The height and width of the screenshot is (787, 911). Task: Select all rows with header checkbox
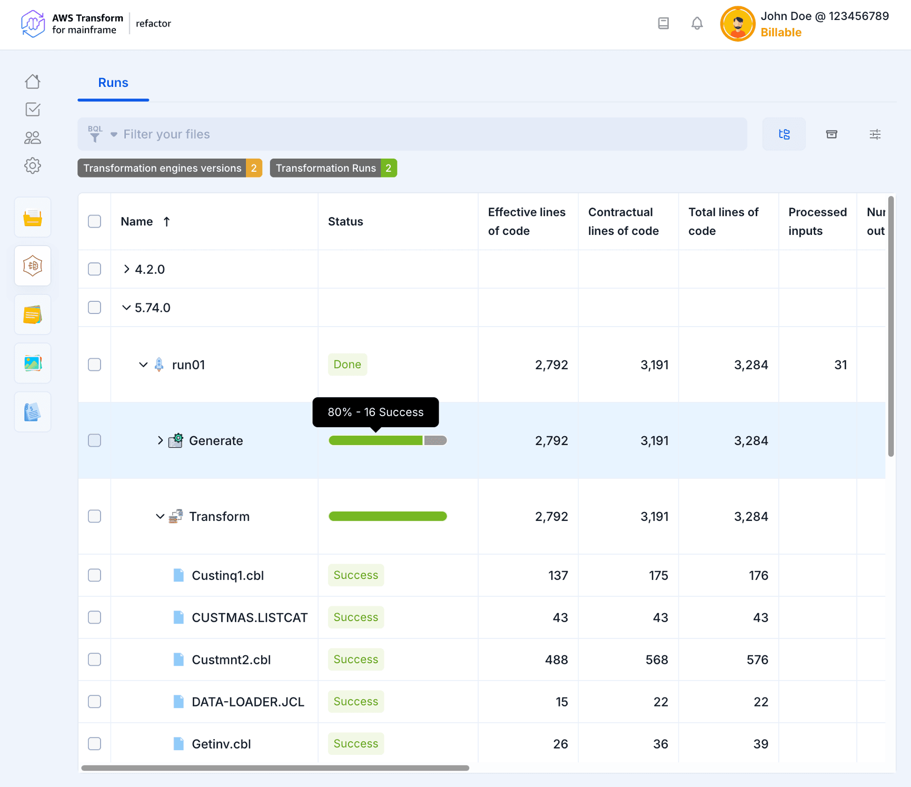(95, 221)
